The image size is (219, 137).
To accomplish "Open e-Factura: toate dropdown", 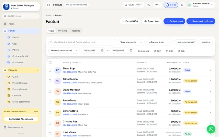I will [160, 42].
